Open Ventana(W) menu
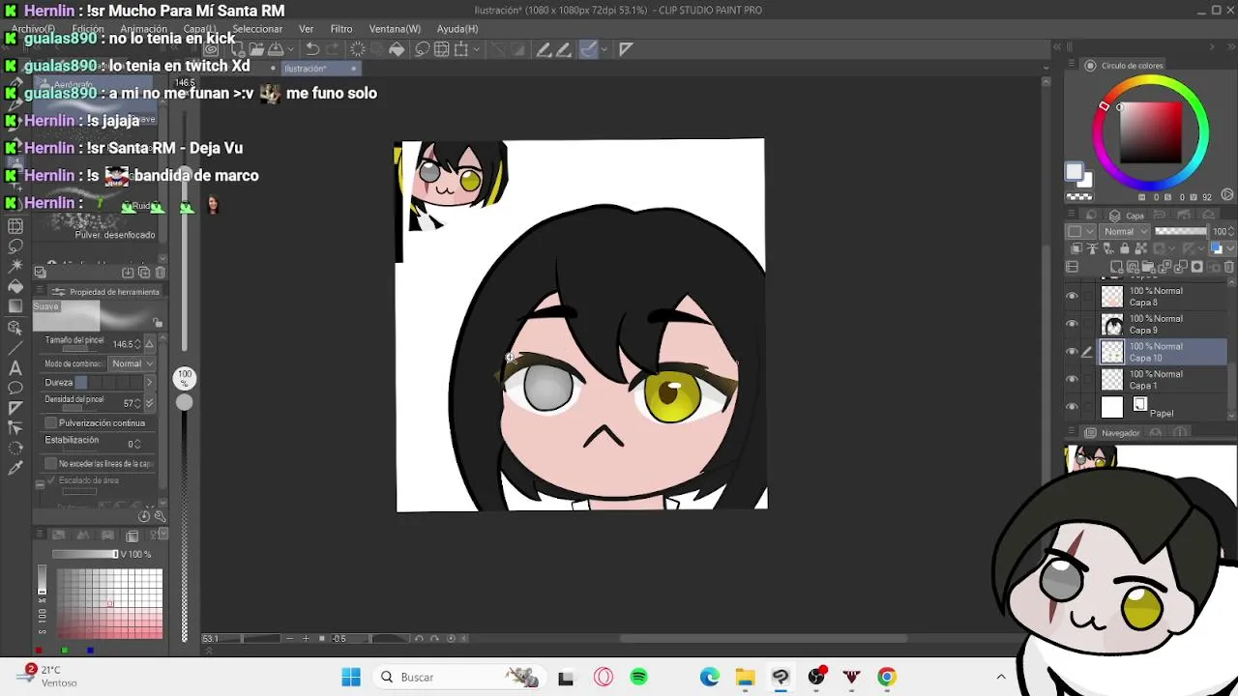The height and width of the screenshot is (696, 1238). (395, 29)
